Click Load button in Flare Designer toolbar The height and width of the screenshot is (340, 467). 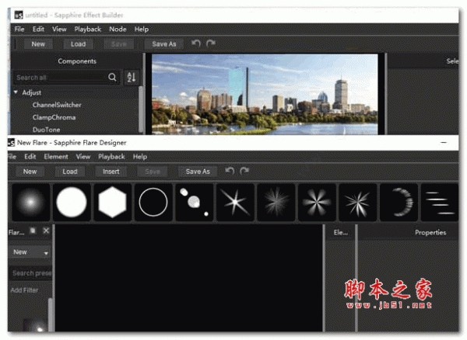(x=70, y=172)
